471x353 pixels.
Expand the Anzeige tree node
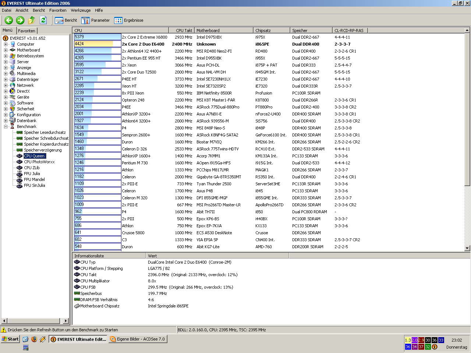coord(6,68)
